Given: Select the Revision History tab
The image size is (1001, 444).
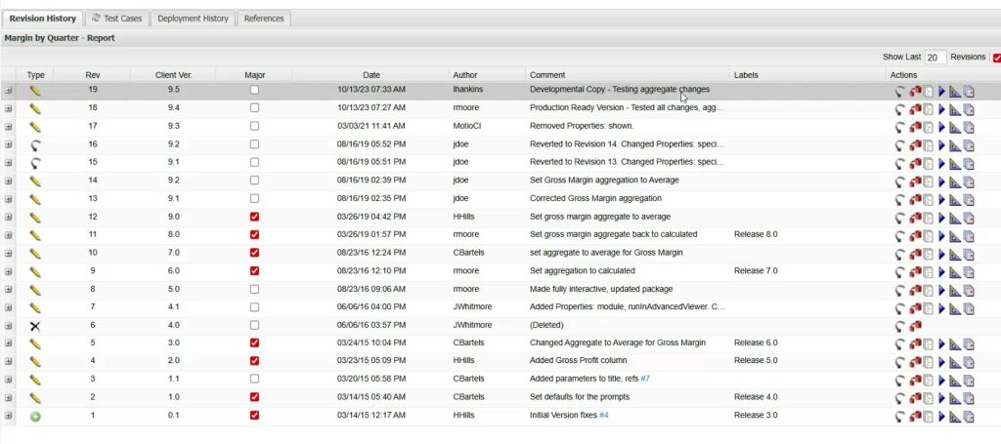Looking at the screenshot, I should pyautogui.click(x=42, y=19).
